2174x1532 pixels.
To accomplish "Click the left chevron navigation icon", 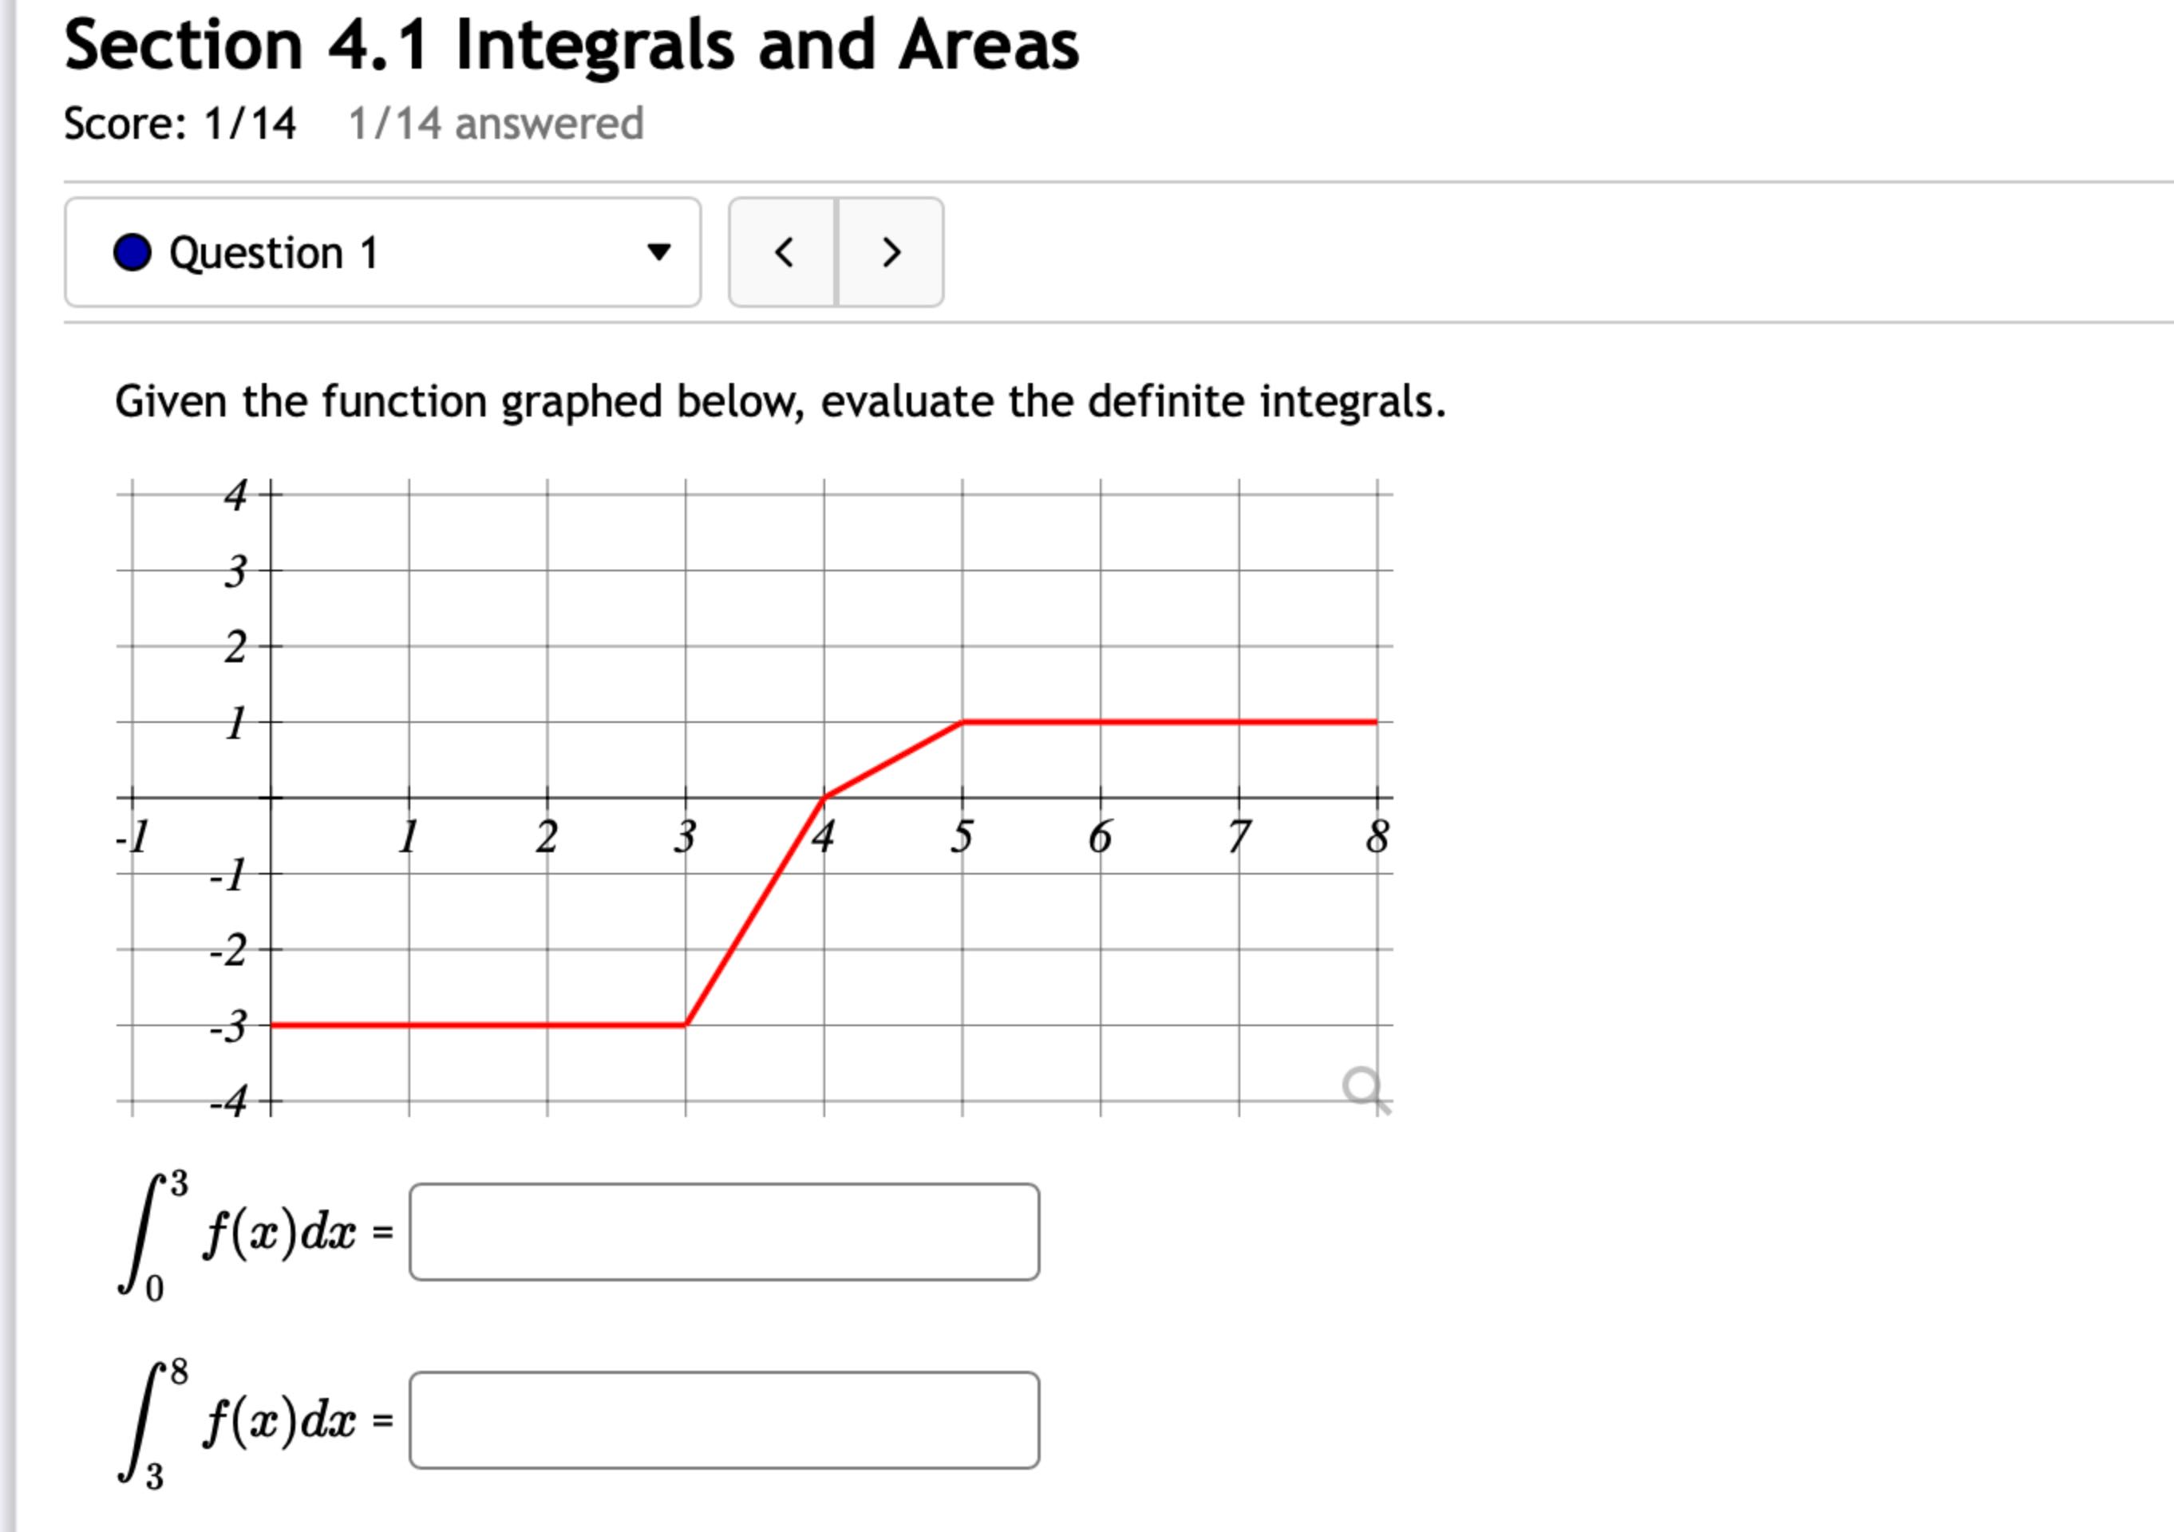I will pyautogui.click(x=783, y=252).
